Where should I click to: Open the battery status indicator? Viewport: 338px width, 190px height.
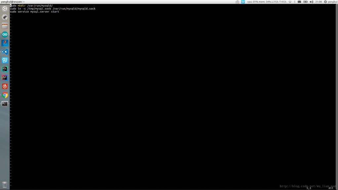(x=305, y=2)
